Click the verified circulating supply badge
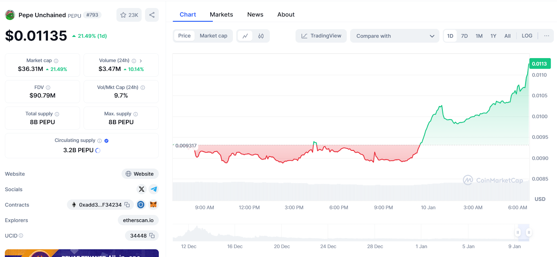 107,141
